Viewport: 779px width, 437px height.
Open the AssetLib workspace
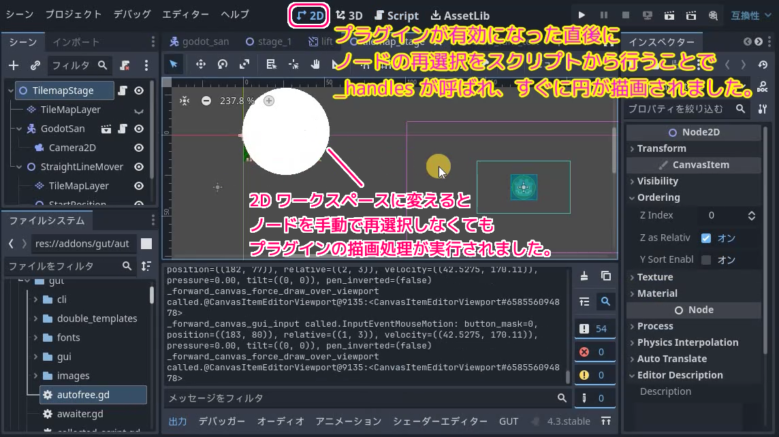pyautogui.click(x=460, y=16)
